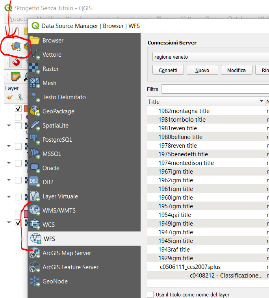Select the 1957igm title row
The width and height of the screenshot is (269, 298).
coord(208,206)
